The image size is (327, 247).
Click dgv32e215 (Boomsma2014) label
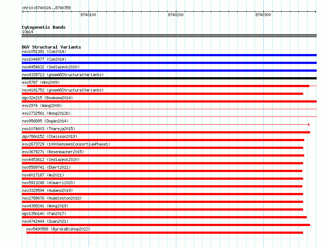click(47, 98)
